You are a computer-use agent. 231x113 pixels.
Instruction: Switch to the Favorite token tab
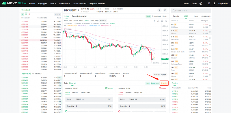tap(176, 16)
